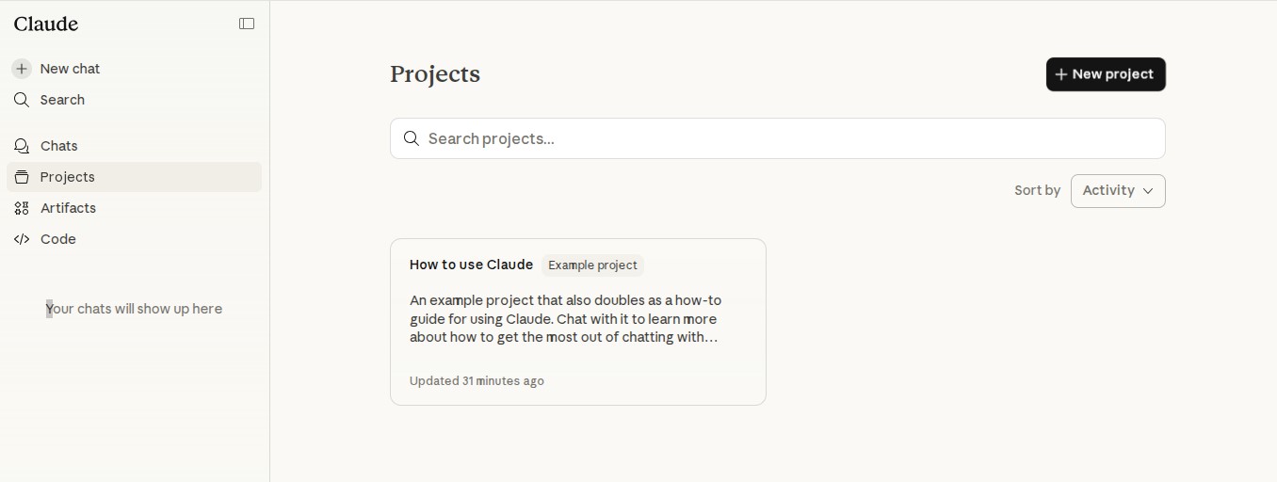Collapse the sidebar with the panel icon
This screenshot has width=1277, height=482.
point(247,24)
